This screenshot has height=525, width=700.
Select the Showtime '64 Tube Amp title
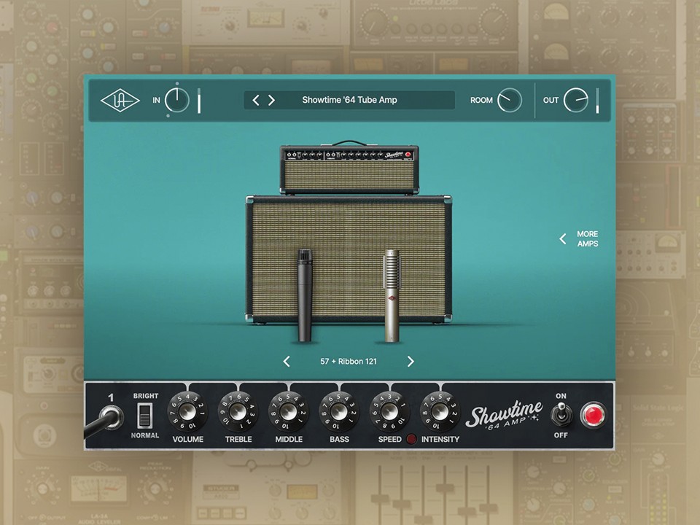(349, 100)
